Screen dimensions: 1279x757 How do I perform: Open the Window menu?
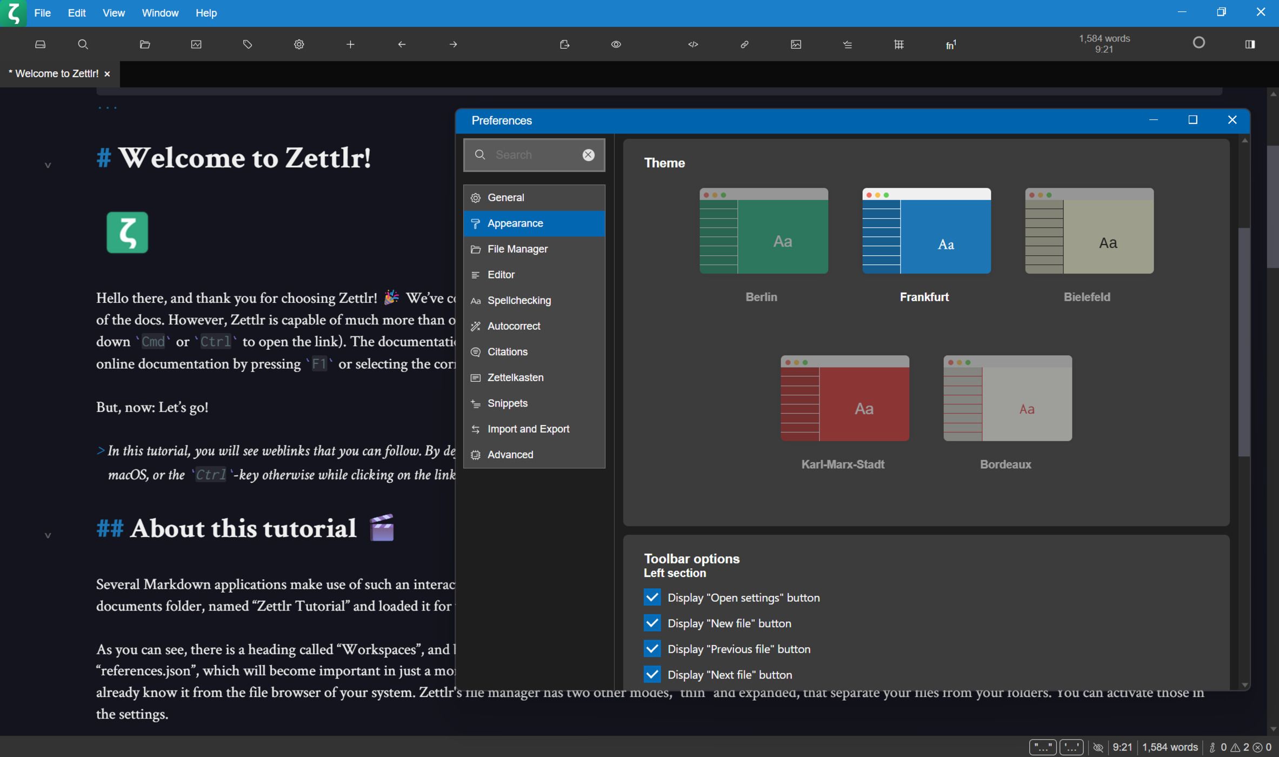160,13
